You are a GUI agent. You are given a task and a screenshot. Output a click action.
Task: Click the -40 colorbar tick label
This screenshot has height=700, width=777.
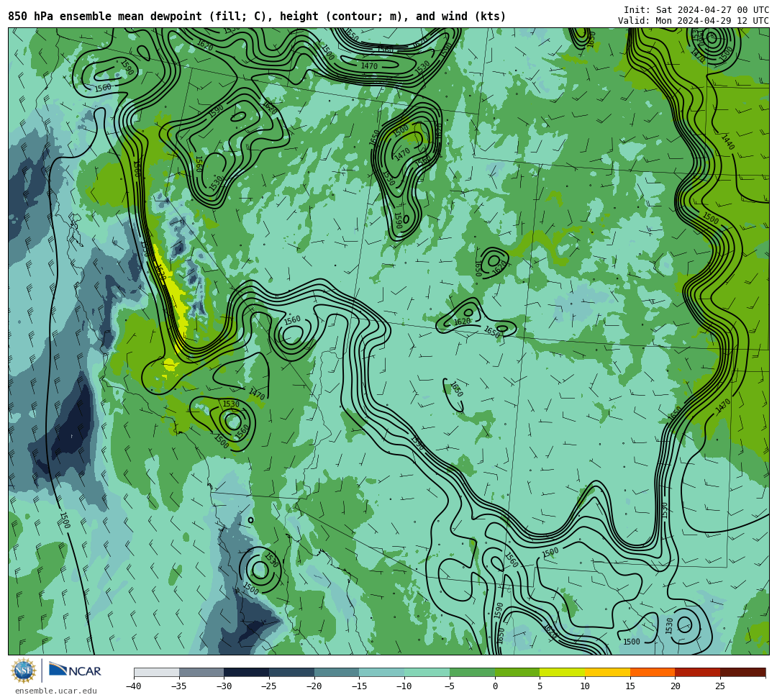coord(134,686)
